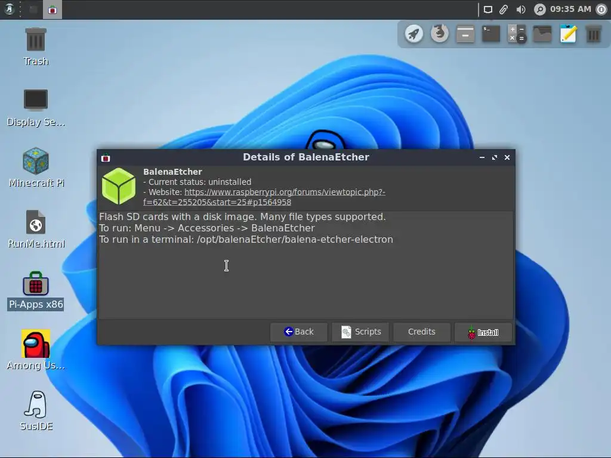
Task: Click the Pi-Apps icon in the dialog title bar
Action: click(x=106, y=157)
